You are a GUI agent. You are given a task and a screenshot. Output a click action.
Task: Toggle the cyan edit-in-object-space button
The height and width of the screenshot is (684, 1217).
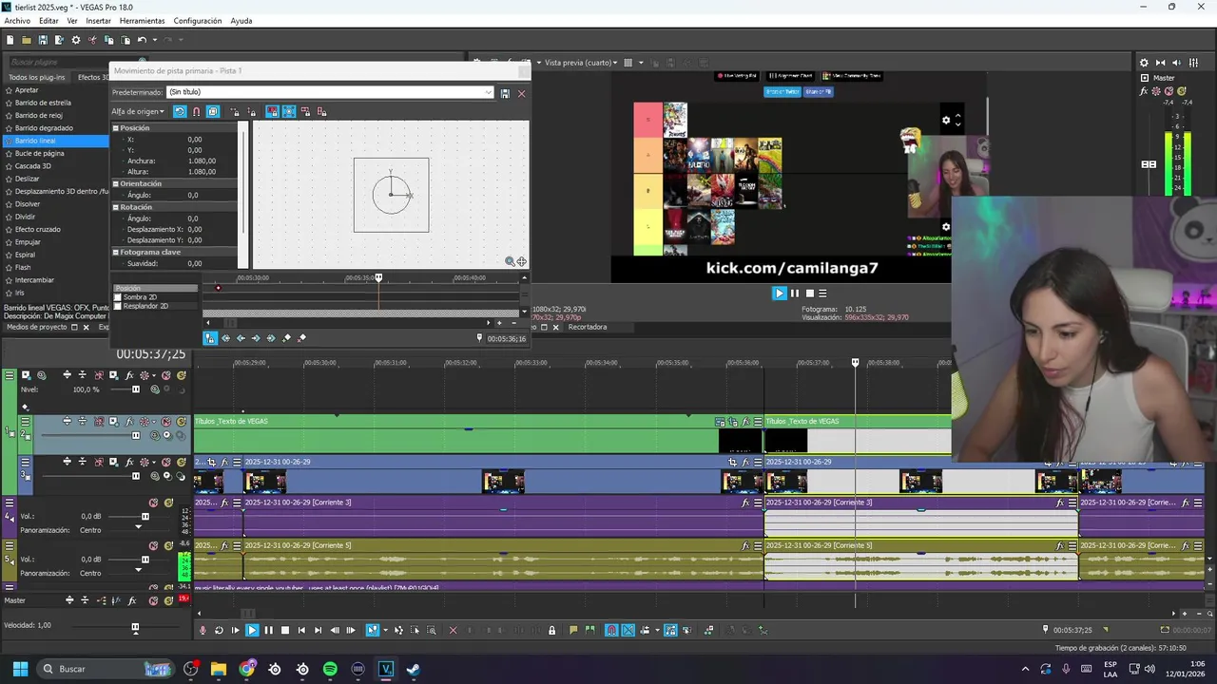(213, 111)
